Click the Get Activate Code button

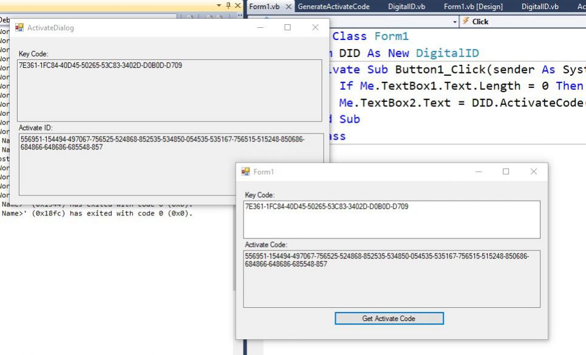click(x=389, y=319)
